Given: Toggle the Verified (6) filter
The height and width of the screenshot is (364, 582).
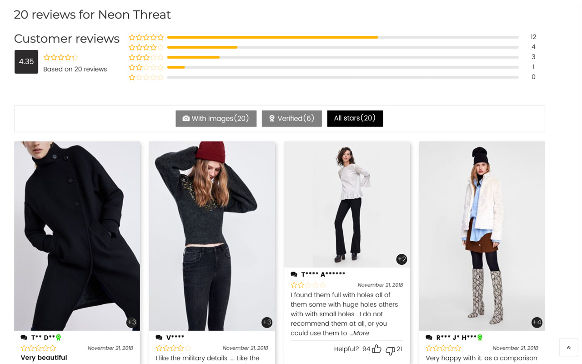Looking at the screenshot, I should 291,118.
